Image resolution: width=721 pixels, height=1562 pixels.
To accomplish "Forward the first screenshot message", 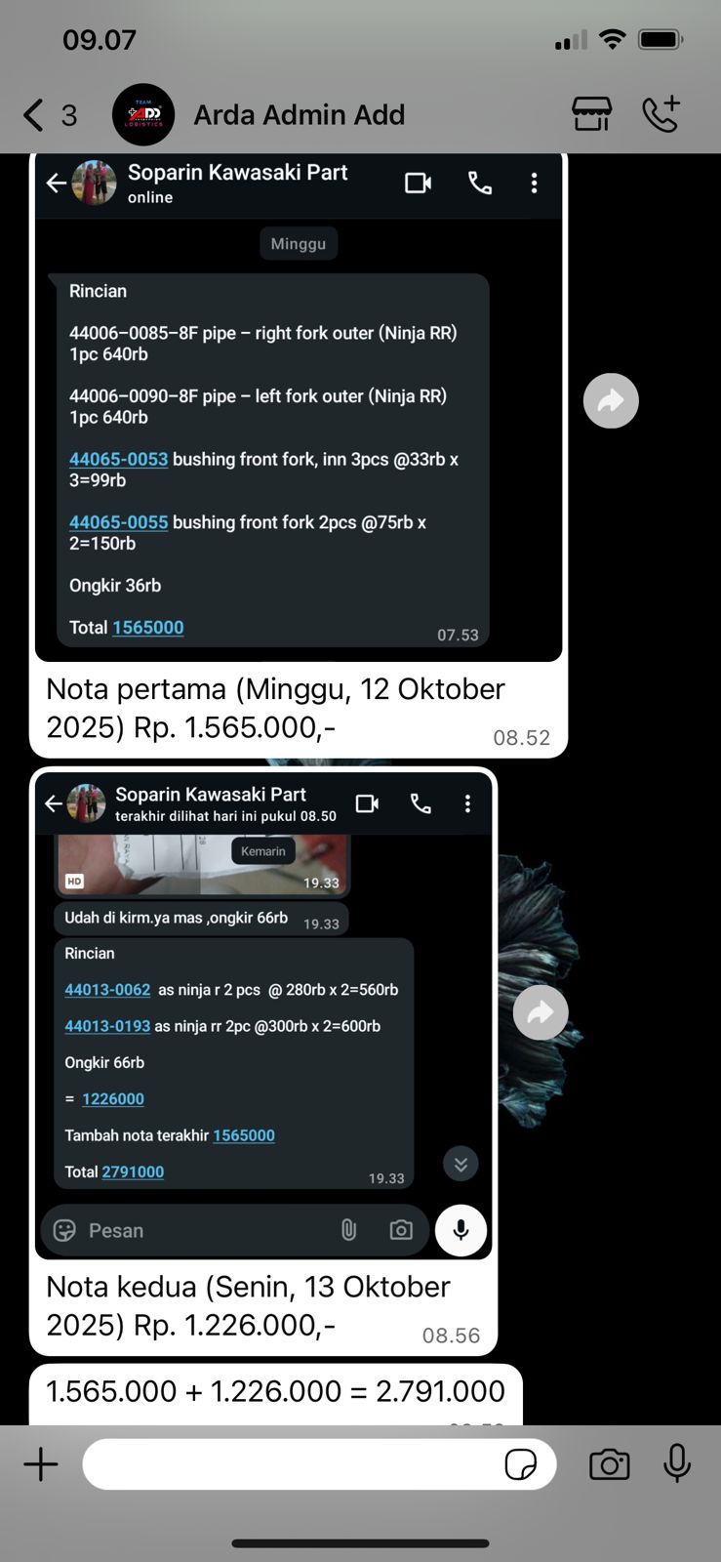I will point(611,400).
